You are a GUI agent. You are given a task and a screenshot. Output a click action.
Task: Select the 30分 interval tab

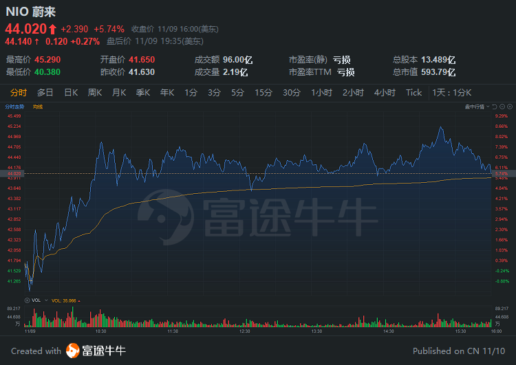(292, 93)
